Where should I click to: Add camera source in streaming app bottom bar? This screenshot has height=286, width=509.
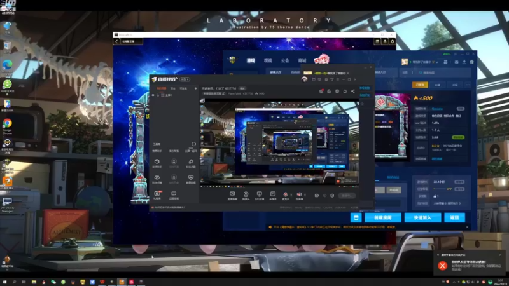coord(246,194)
